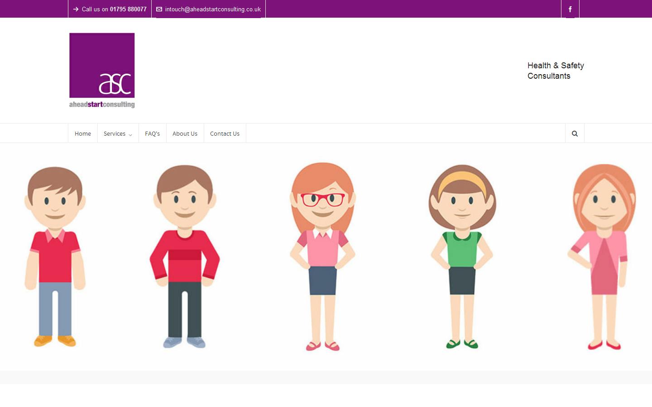Click the ASC Ahead Start Consulting logo
This screenshot has height=407, width=652.
pos(101,69)
